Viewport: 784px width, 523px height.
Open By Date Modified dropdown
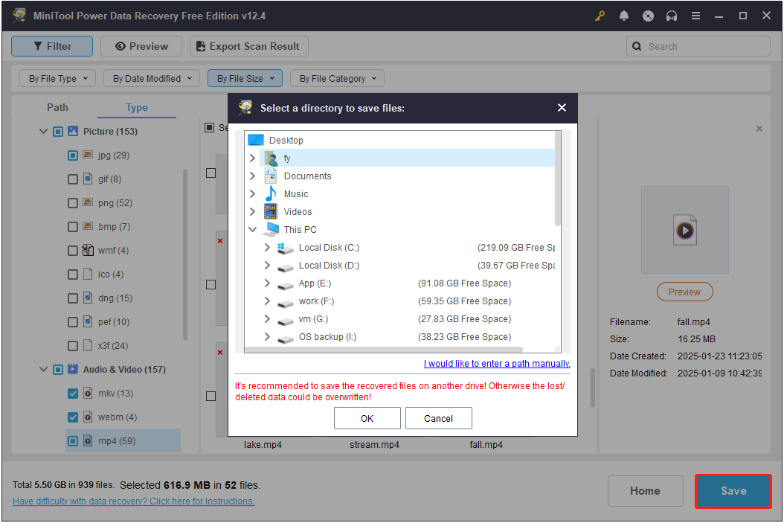coord(152,79)
